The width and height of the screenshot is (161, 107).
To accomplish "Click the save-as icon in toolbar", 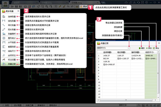I will (x=20, y=6).
